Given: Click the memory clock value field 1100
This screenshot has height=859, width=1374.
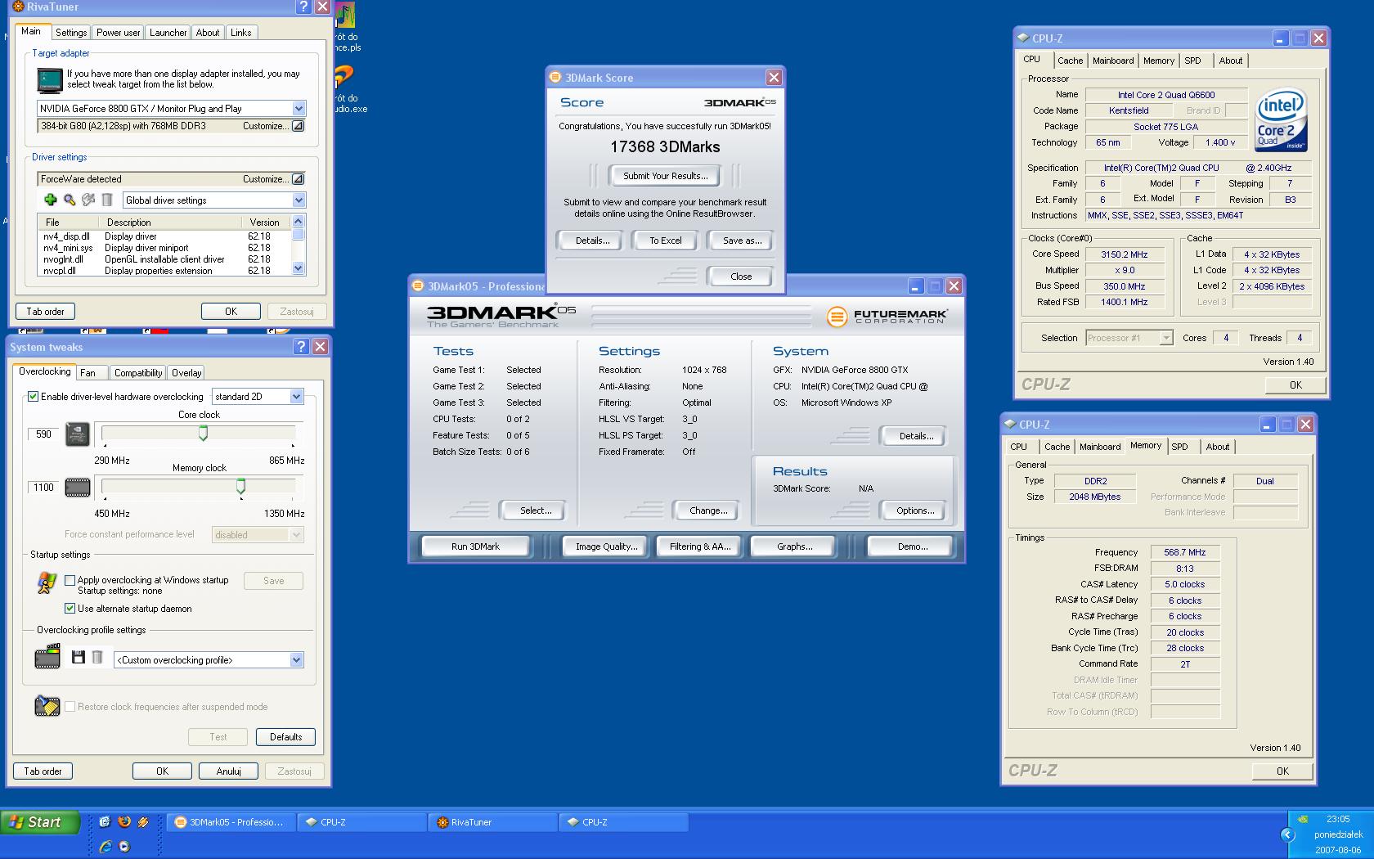Looking at the screenshot, I should click(x=44, y=488).
